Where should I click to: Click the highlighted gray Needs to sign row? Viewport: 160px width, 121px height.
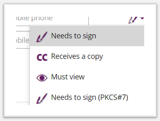click(x=87, y=36)
